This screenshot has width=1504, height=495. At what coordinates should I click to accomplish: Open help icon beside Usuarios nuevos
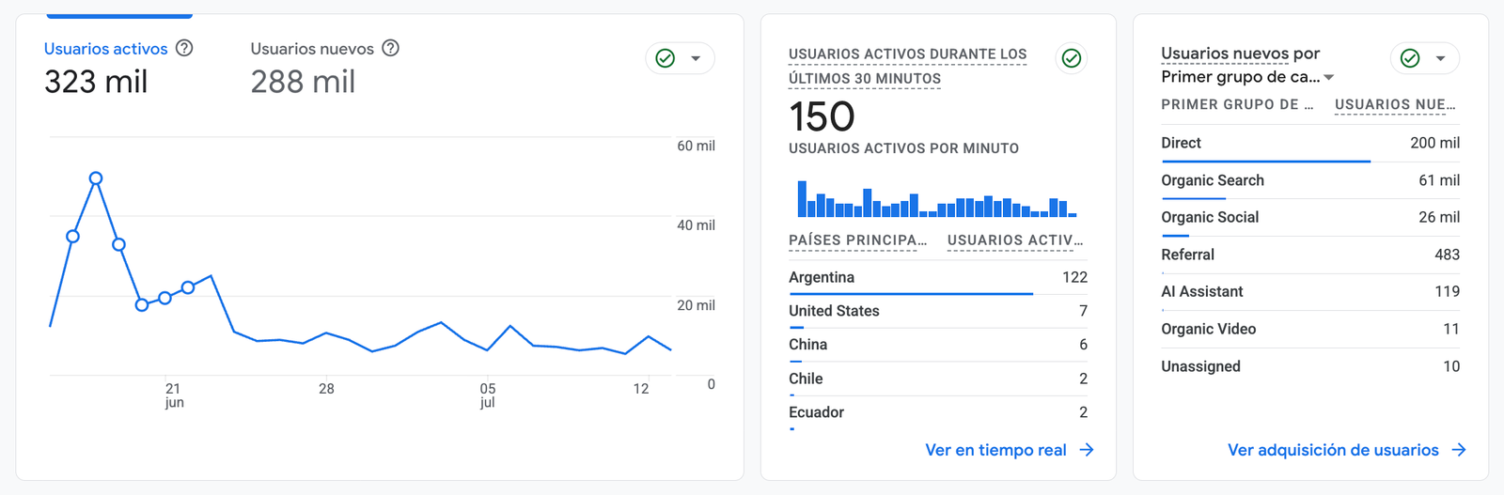(391, 48)
